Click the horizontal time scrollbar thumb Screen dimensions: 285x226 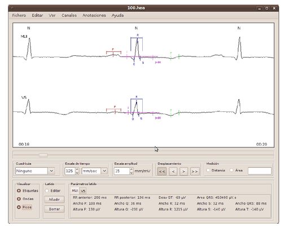[x=43, y=155]
